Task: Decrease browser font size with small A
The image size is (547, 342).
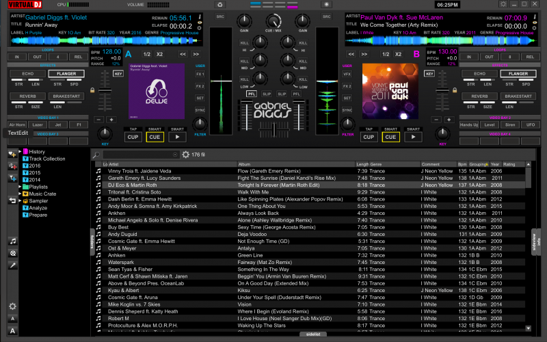Action: point(12,319)
